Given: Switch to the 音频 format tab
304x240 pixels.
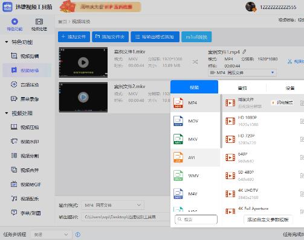Looking at the screenshot, I should click(242, 88).
